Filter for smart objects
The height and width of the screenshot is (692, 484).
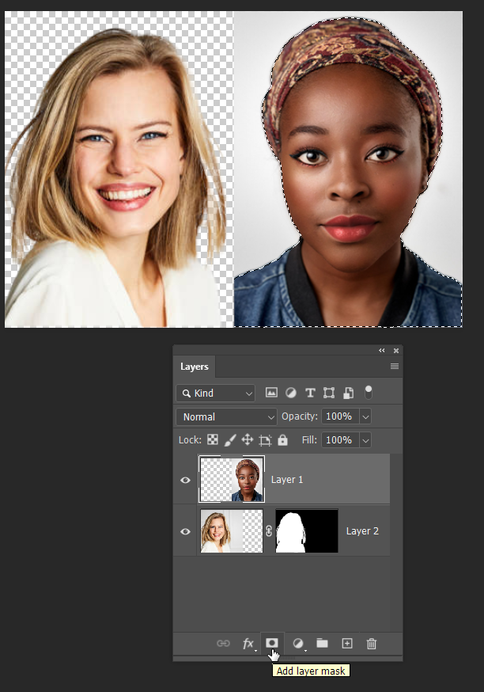[348, 393]
